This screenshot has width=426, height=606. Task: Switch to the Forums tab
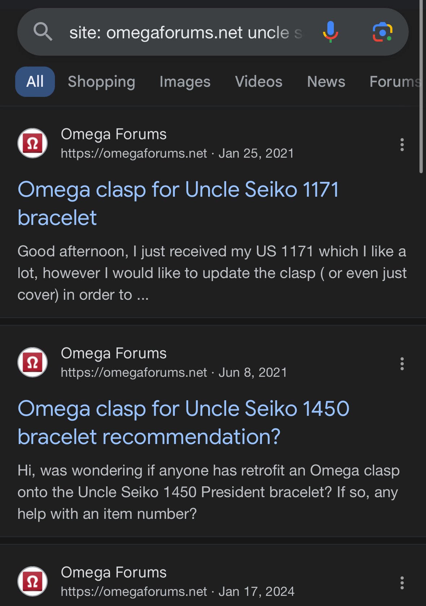(395, 82)
